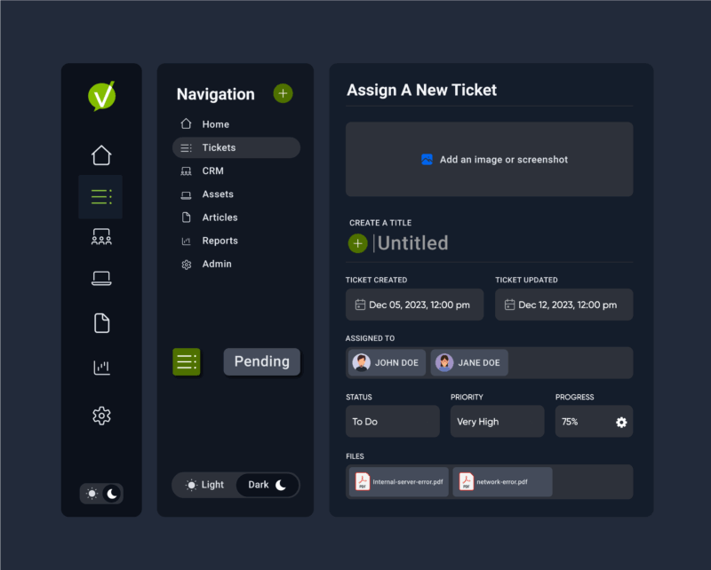Open the Priority dropdown showing Very High
This screenshot has height=570, width=711.
[x=497, y=421]
